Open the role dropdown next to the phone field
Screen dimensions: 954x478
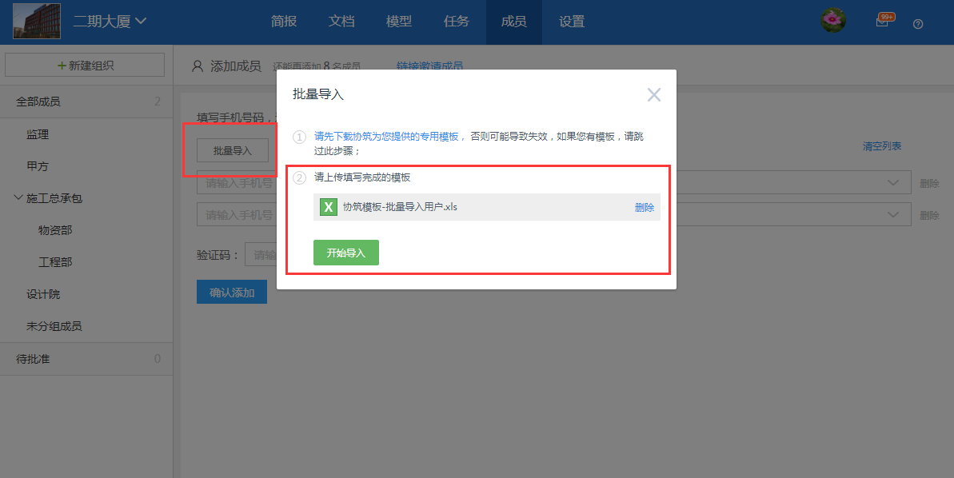893,182
